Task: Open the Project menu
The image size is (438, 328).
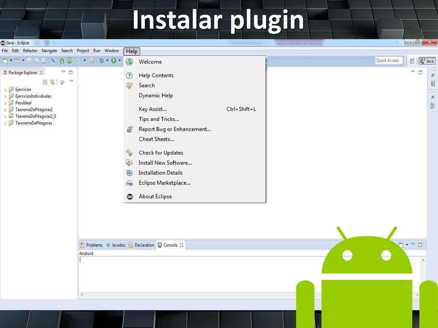Action: 83,51
